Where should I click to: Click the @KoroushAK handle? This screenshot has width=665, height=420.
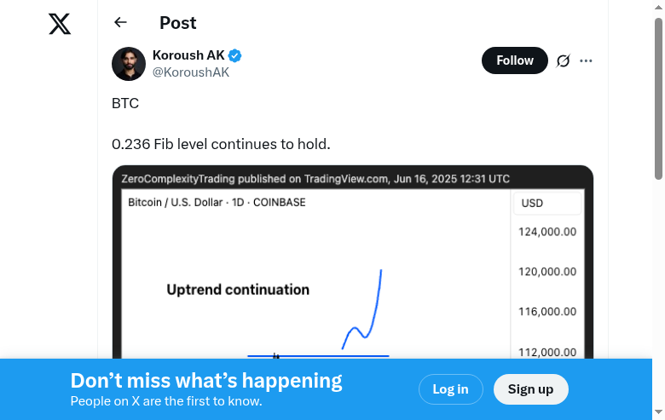190,72
